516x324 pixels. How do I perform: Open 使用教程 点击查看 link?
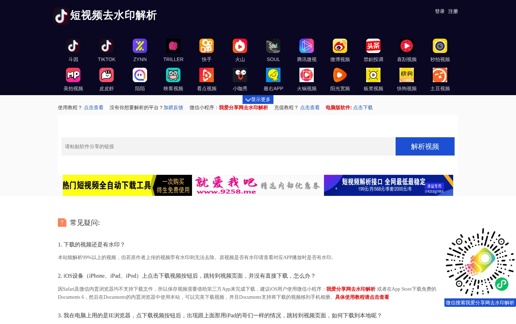[94, 108]
